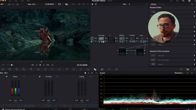Open the Power Windows palette
The height and width of the screenshot is (110, 196).
pos(74,69)
